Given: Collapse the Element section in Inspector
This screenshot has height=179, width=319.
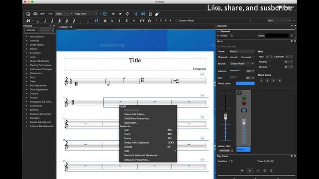Looking at the screenshot, I should (x=218, y=31).
